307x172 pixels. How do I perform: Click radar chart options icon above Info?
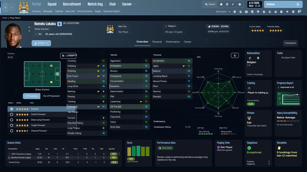click(235, 55)
